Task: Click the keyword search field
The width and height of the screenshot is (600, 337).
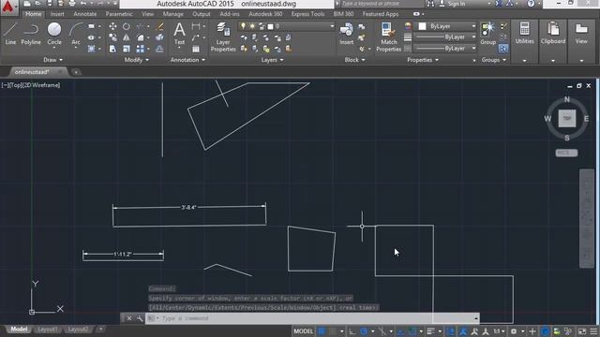Action: click(381, 4)
